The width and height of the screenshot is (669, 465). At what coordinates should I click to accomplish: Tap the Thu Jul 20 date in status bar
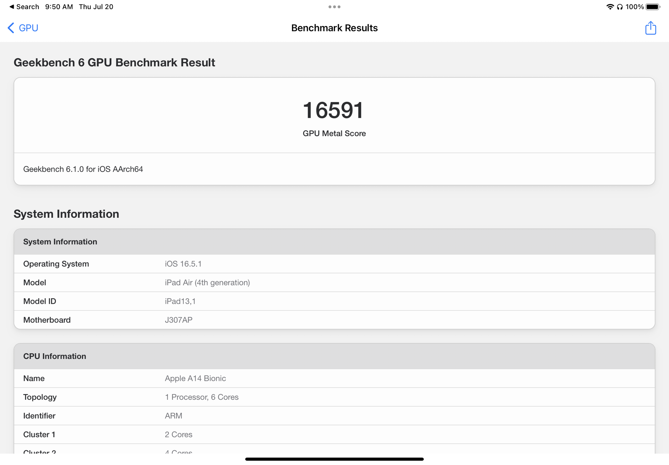[x=96, y=7]
